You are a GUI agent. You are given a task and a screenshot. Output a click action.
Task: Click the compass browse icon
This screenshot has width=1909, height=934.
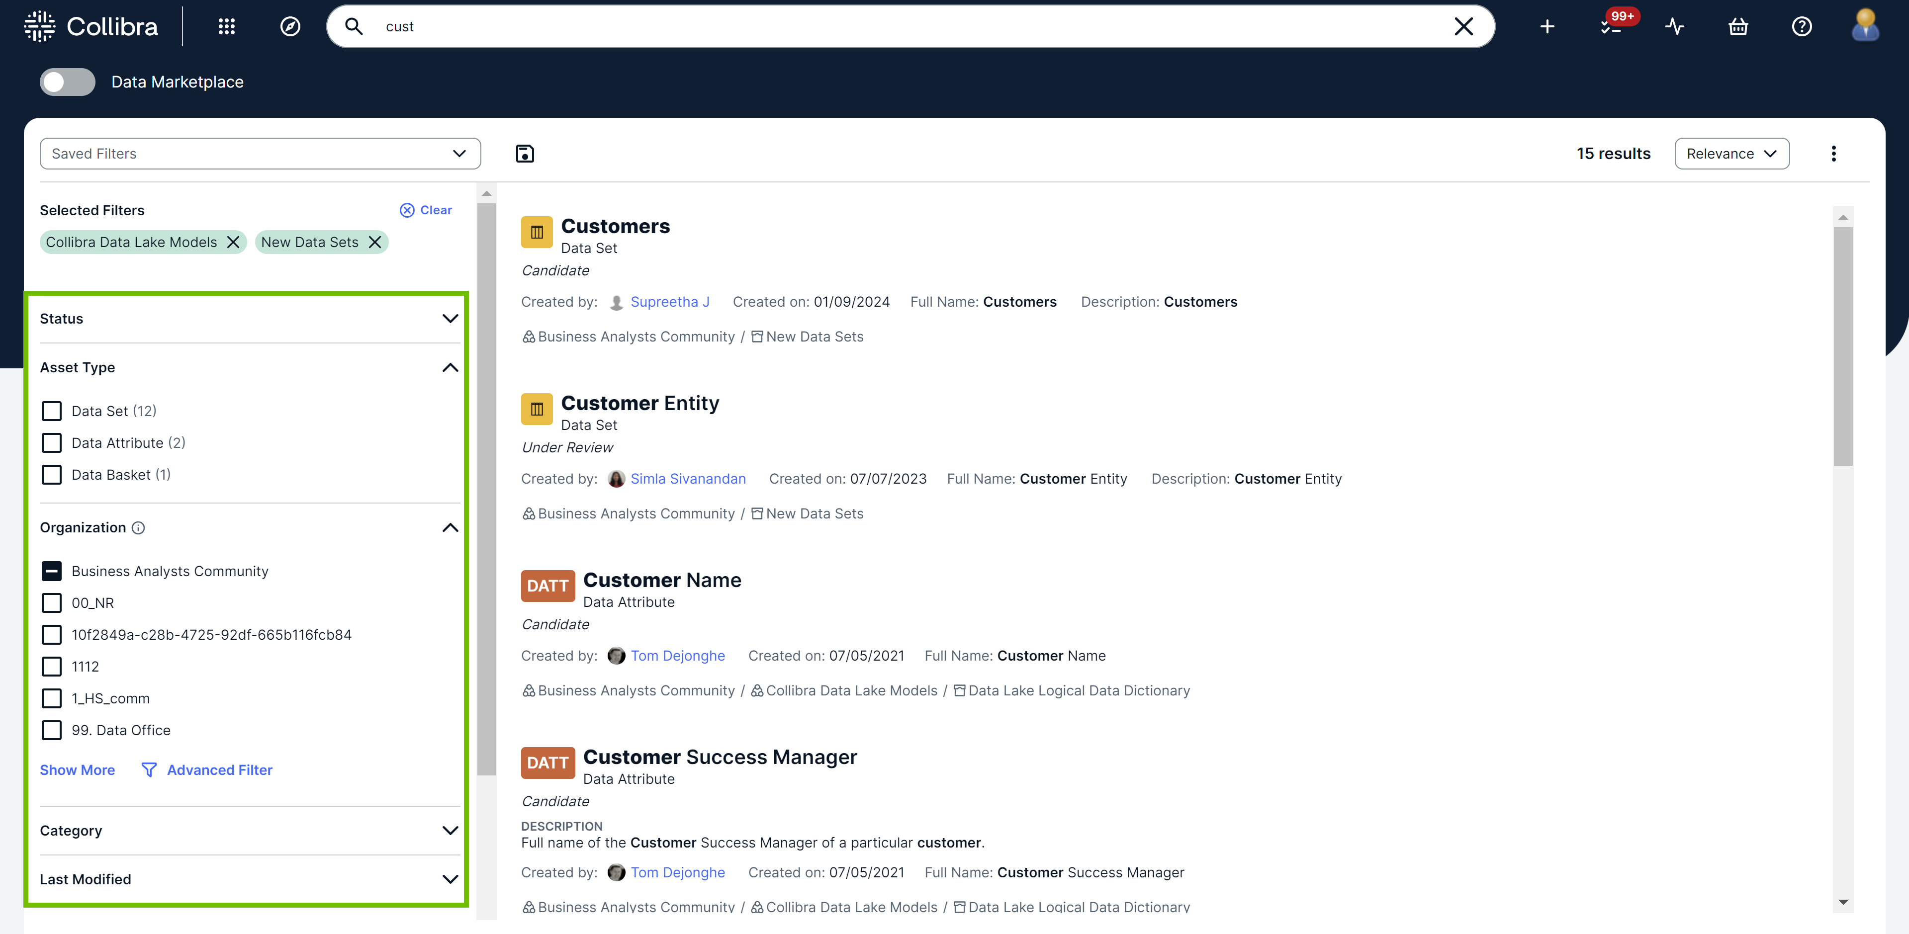coord(290,27)
